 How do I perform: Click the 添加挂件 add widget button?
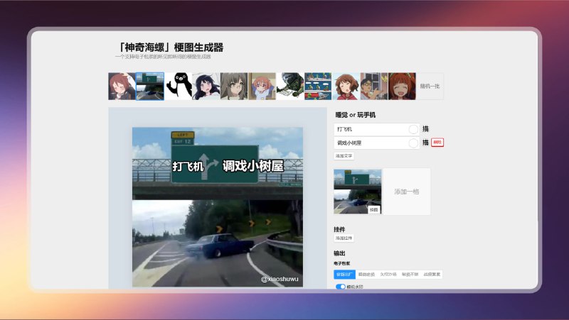click(344, 238)
